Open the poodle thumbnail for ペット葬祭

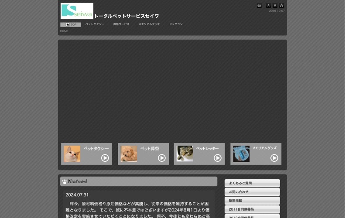point(129,154)
